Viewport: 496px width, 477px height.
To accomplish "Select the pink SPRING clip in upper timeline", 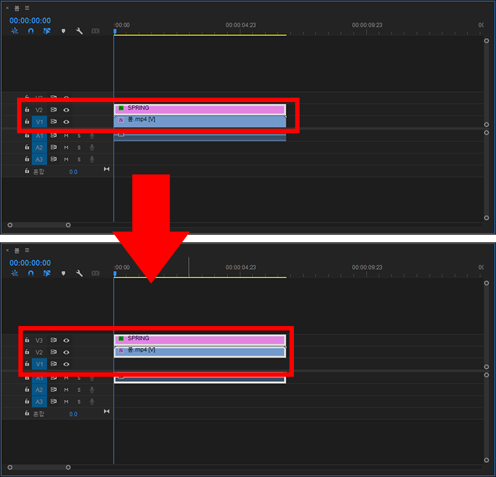I will [x=200, y=109].
